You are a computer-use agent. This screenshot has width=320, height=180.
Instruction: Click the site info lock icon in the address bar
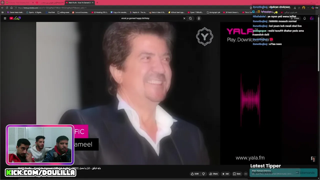click(16, 8)
